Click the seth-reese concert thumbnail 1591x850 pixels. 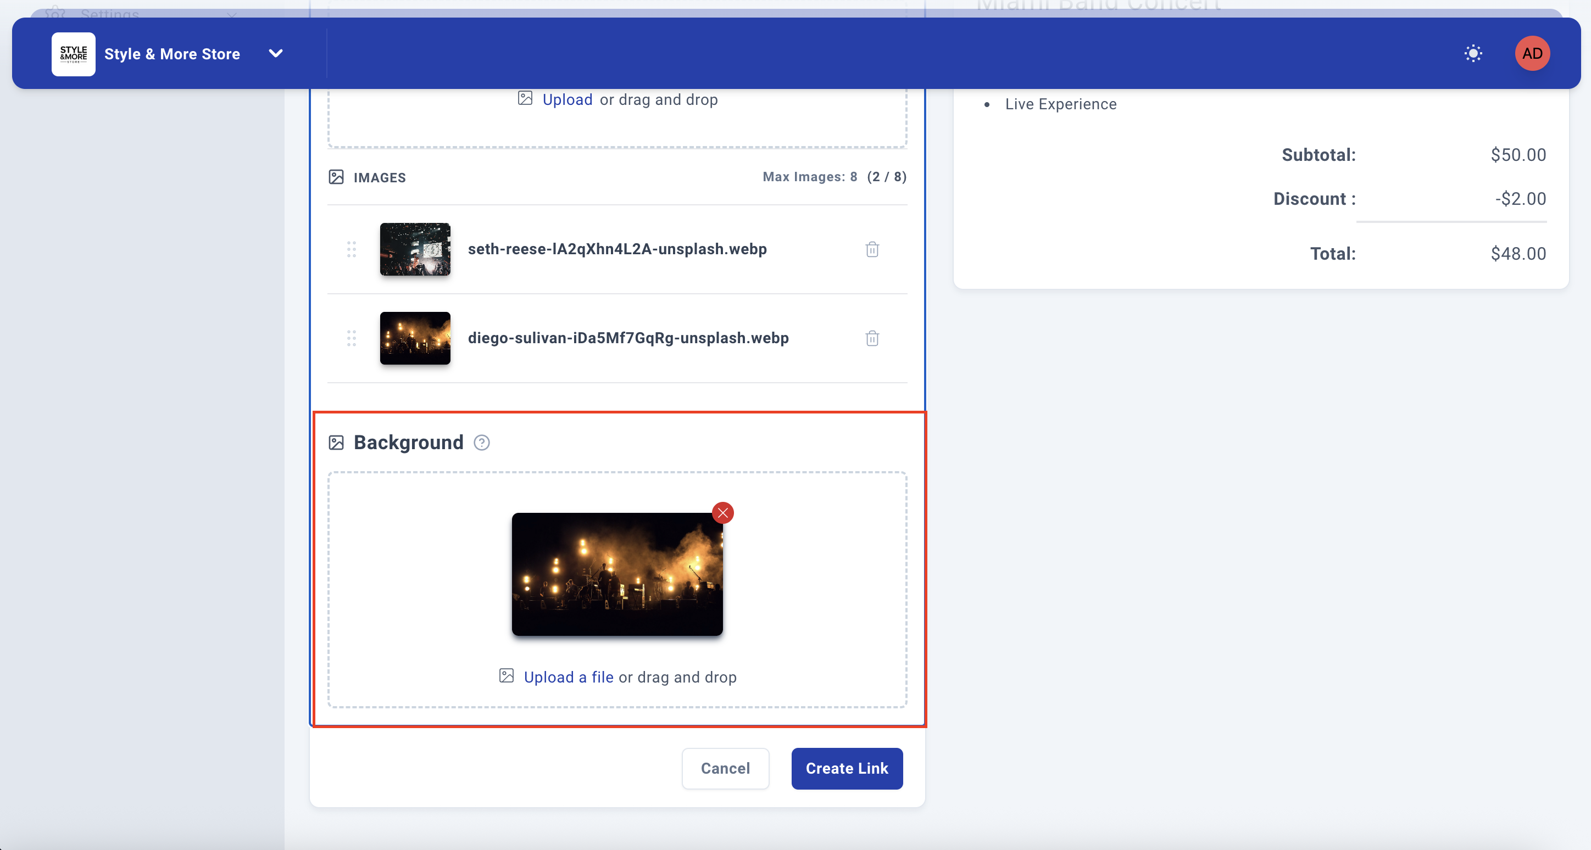click(x=415, y=249)
